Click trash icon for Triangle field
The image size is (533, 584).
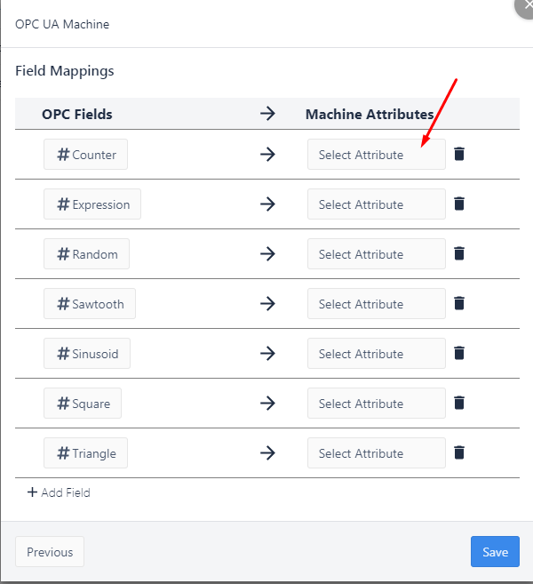(459, 452)
